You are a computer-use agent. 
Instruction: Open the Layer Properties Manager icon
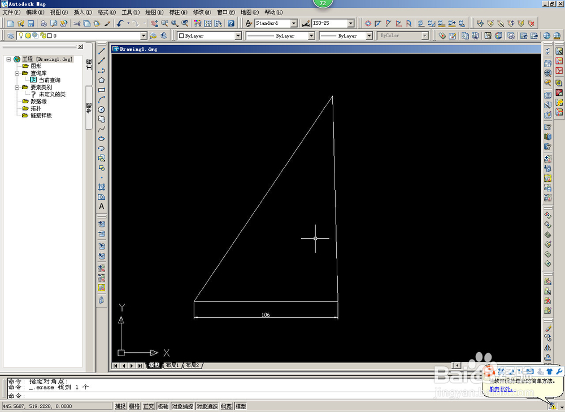(x=10, y=36)
